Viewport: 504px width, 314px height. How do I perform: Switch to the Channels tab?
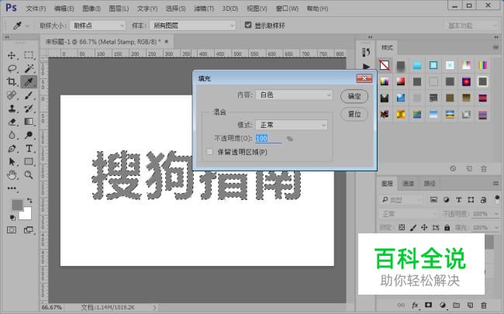[408, 183]
